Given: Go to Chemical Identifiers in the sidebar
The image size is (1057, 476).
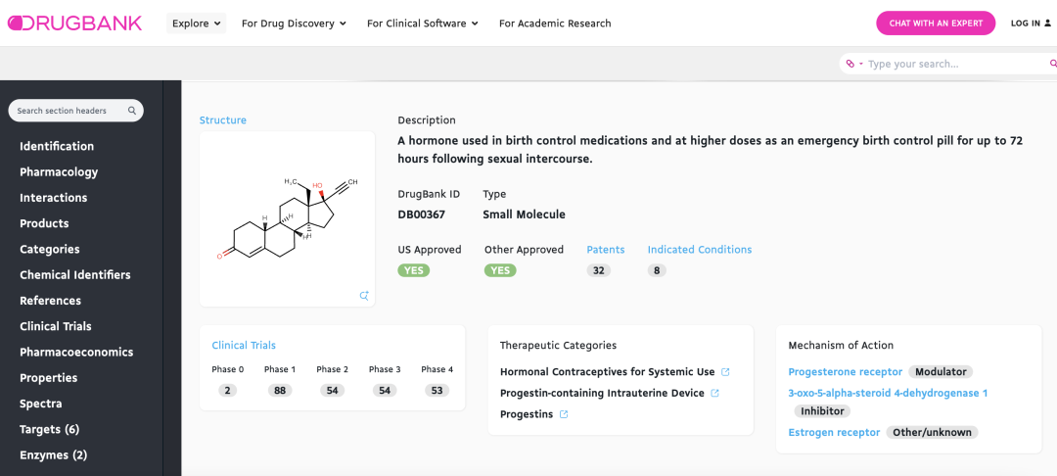Looking at the screenshot, I should (x=74, y=275).
